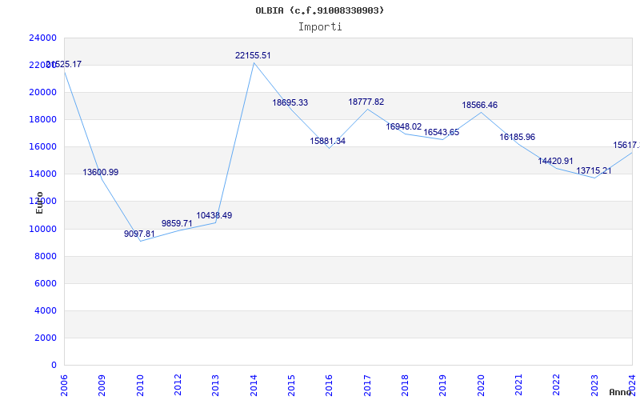Image resolution: width=640 pixels, height=400 pixels.
Task: Click the y-axis value 2000
Action: pyautogui.click(x=45, y=338)
